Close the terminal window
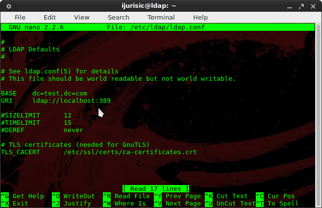This screenshot has width=322, height=208. tap(313, 6)
